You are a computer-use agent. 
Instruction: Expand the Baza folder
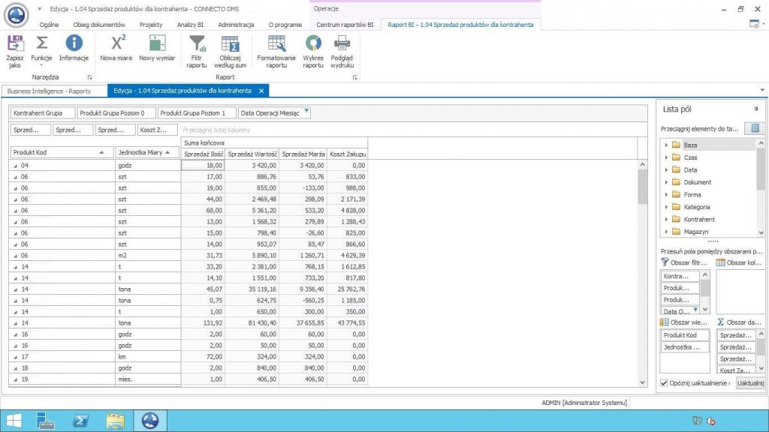point(666,145)
